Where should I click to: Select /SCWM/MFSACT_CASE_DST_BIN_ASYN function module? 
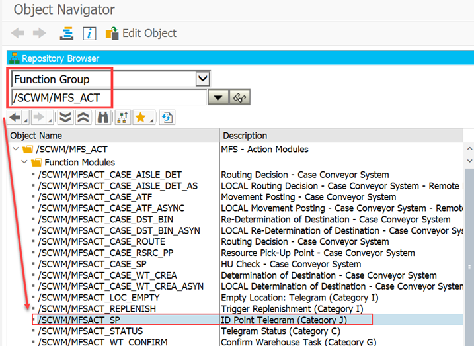click(119, 230)
